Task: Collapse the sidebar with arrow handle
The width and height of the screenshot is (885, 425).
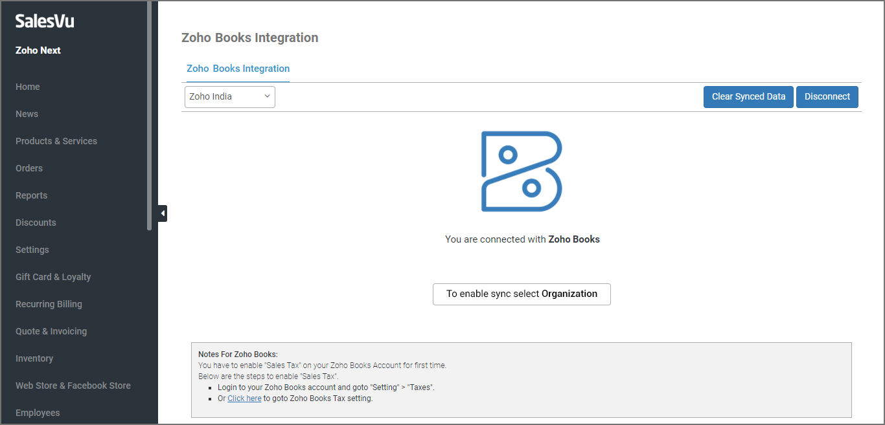Action: coord(163,213)
